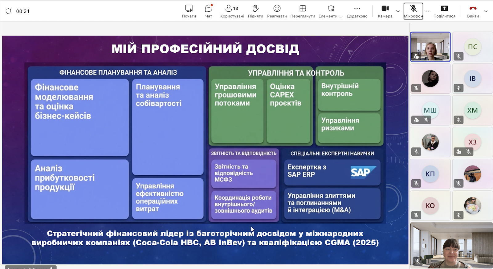
Task: Select the ПС participant tile
Action: pos(472,47)
